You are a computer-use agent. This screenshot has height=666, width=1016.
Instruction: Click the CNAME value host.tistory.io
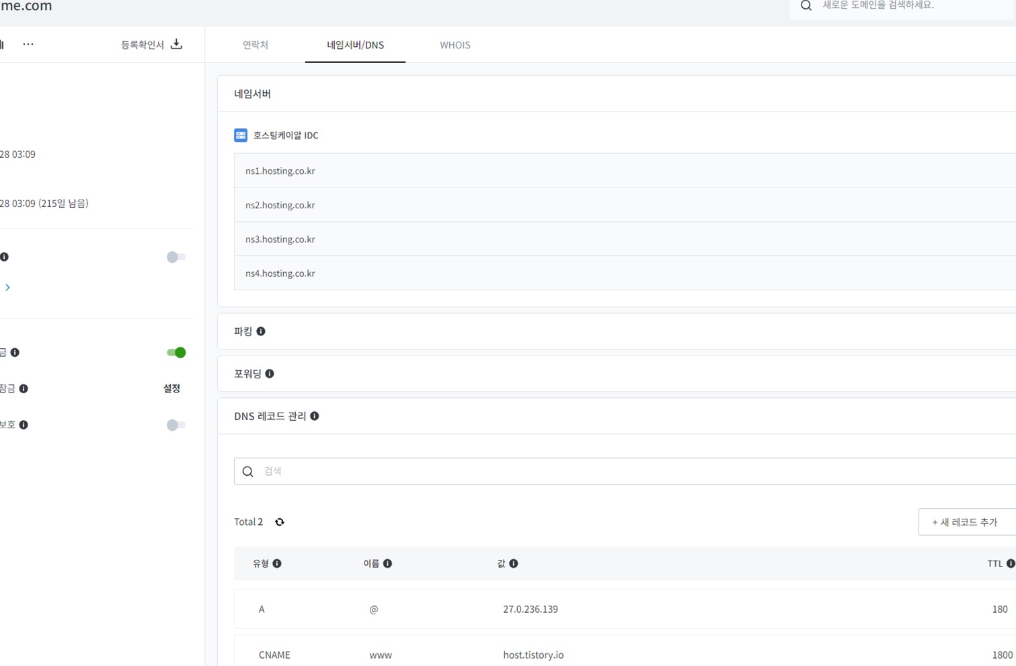[x=533, y=655]
